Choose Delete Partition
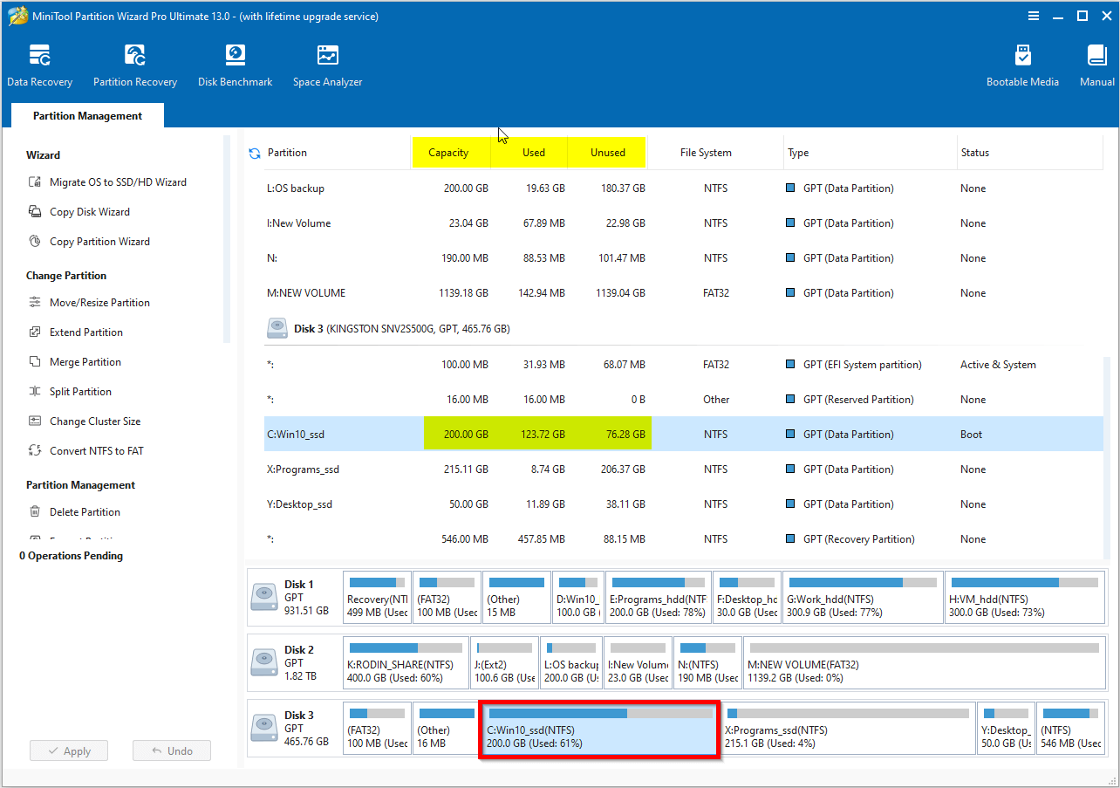This screenshot has width=1120, height=788. pos(74,512)
